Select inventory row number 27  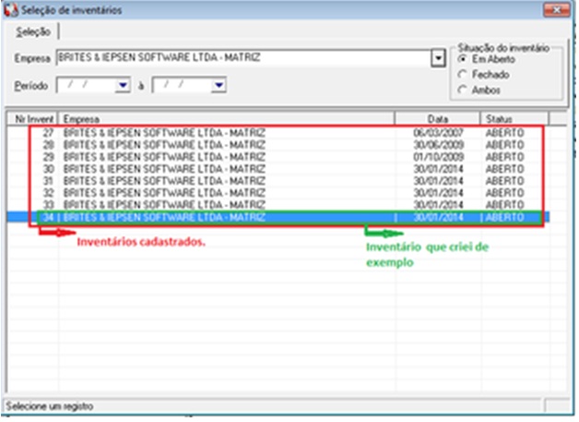tap(278, 133)
